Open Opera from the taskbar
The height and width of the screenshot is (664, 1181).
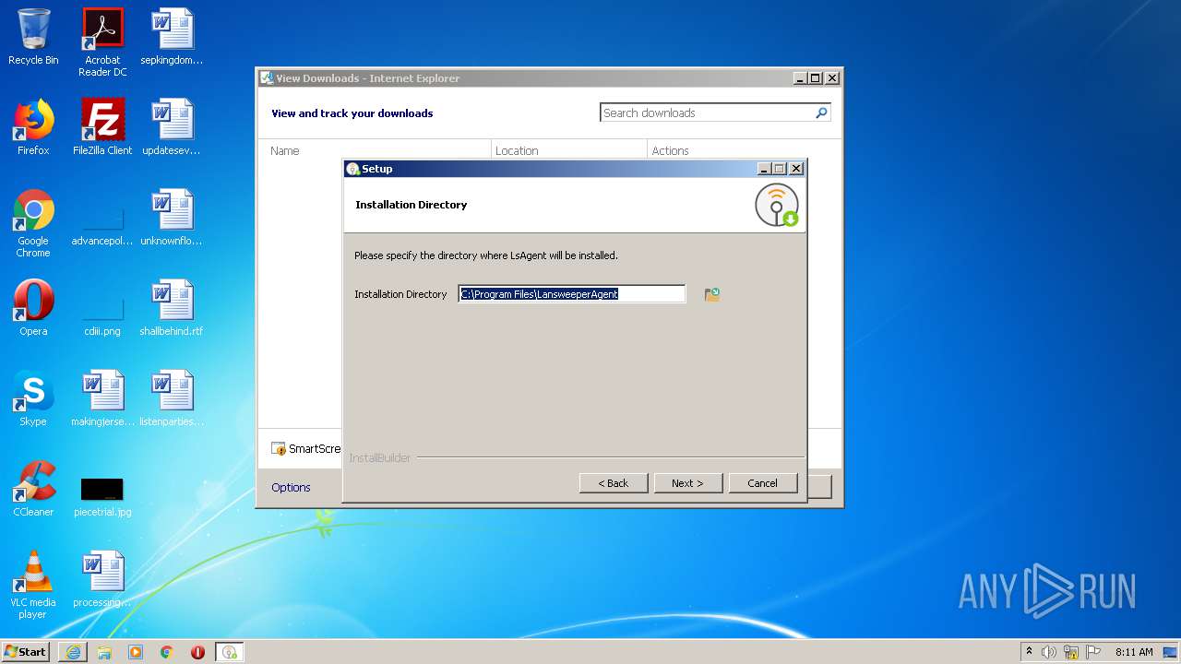pos(197,652)
